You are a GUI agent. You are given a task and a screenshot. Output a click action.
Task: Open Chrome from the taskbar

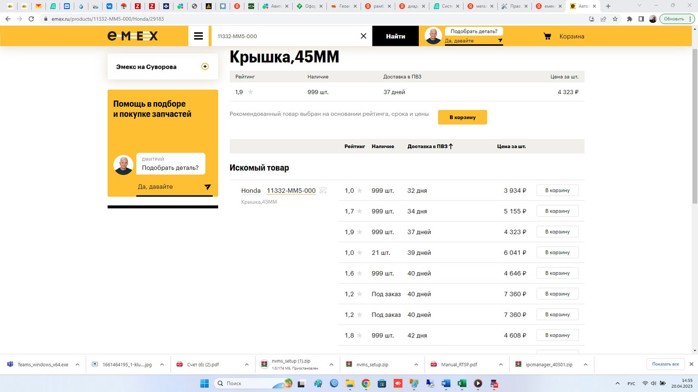[x=366, y=383]
